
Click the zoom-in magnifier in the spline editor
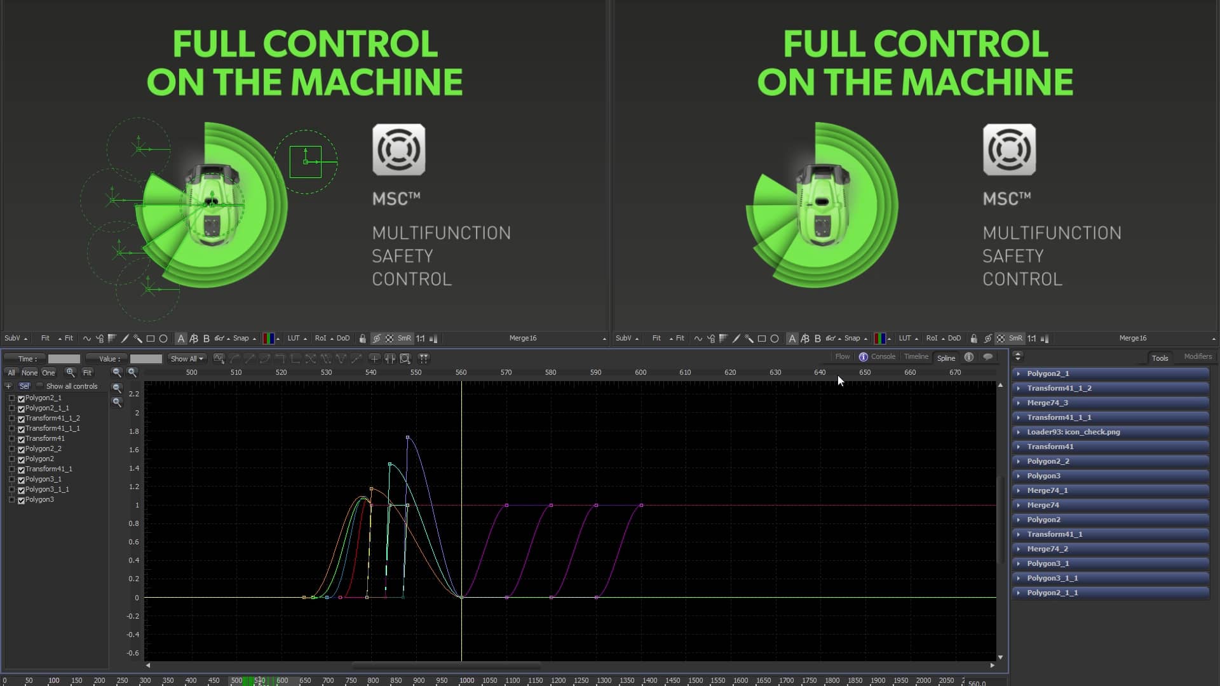(x=133, y=373)
